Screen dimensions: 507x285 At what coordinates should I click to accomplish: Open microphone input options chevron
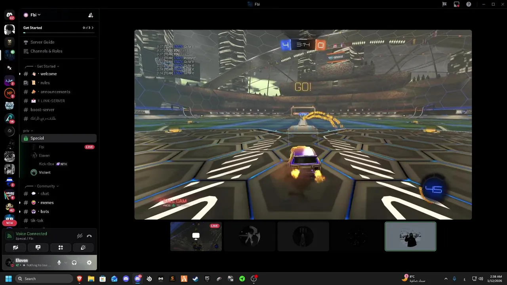point(65,262)
